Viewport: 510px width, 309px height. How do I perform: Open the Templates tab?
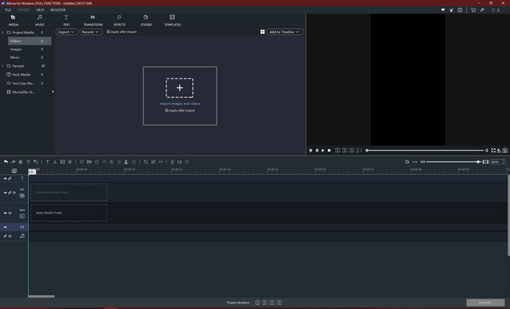[173, 20]
